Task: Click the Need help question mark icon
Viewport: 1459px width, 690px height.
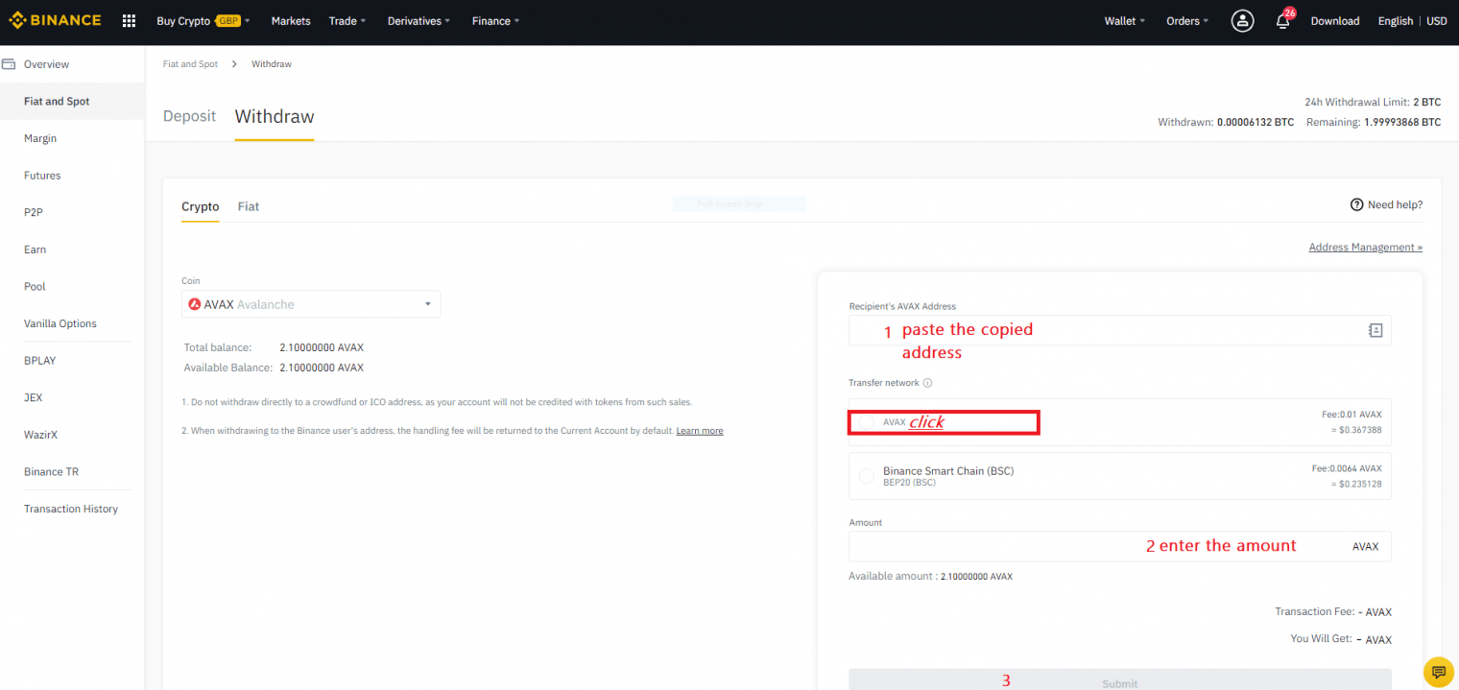Action: [1356, 204]
